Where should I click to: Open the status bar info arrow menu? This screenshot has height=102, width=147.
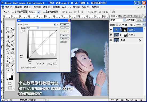pos(44,100)
